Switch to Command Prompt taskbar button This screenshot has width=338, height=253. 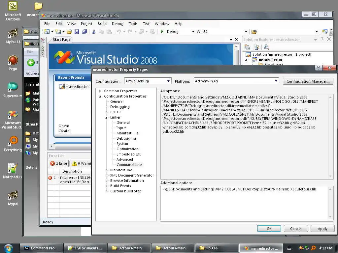pos(42,248)
